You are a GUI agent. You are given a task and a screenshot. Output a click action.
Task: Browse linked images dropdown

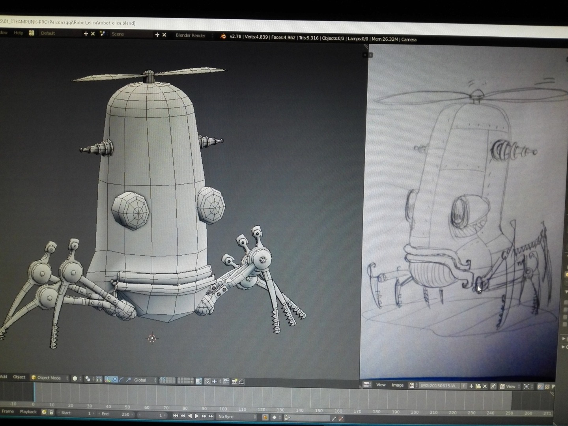click(413, 386)
